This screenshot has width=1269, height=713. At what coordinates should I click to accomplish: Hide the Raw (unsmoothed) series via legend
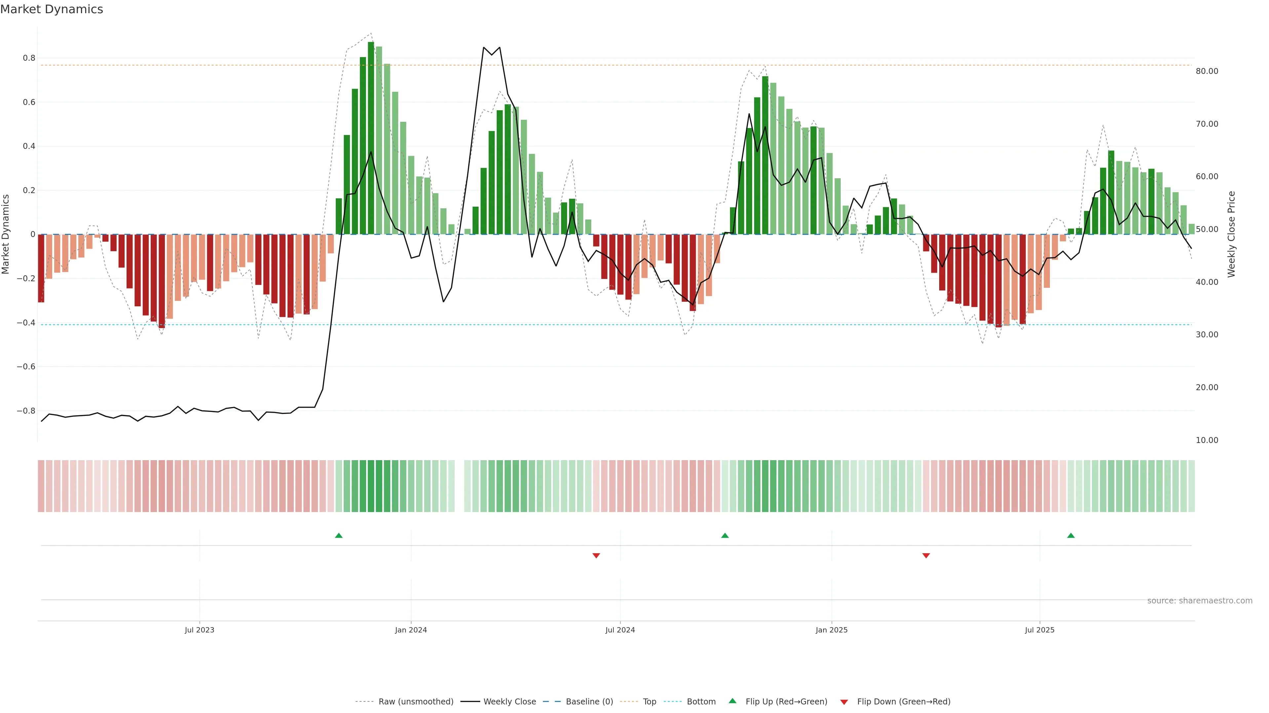[415, 702]
